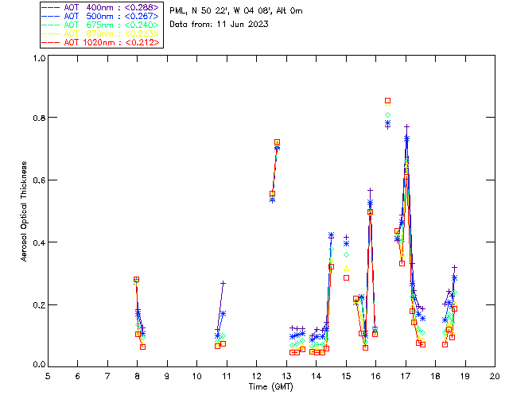The width and height of the screenshot is (509, 407).
Task: Click the 0.2 y-axis tick label
Action: click(39, 305)
